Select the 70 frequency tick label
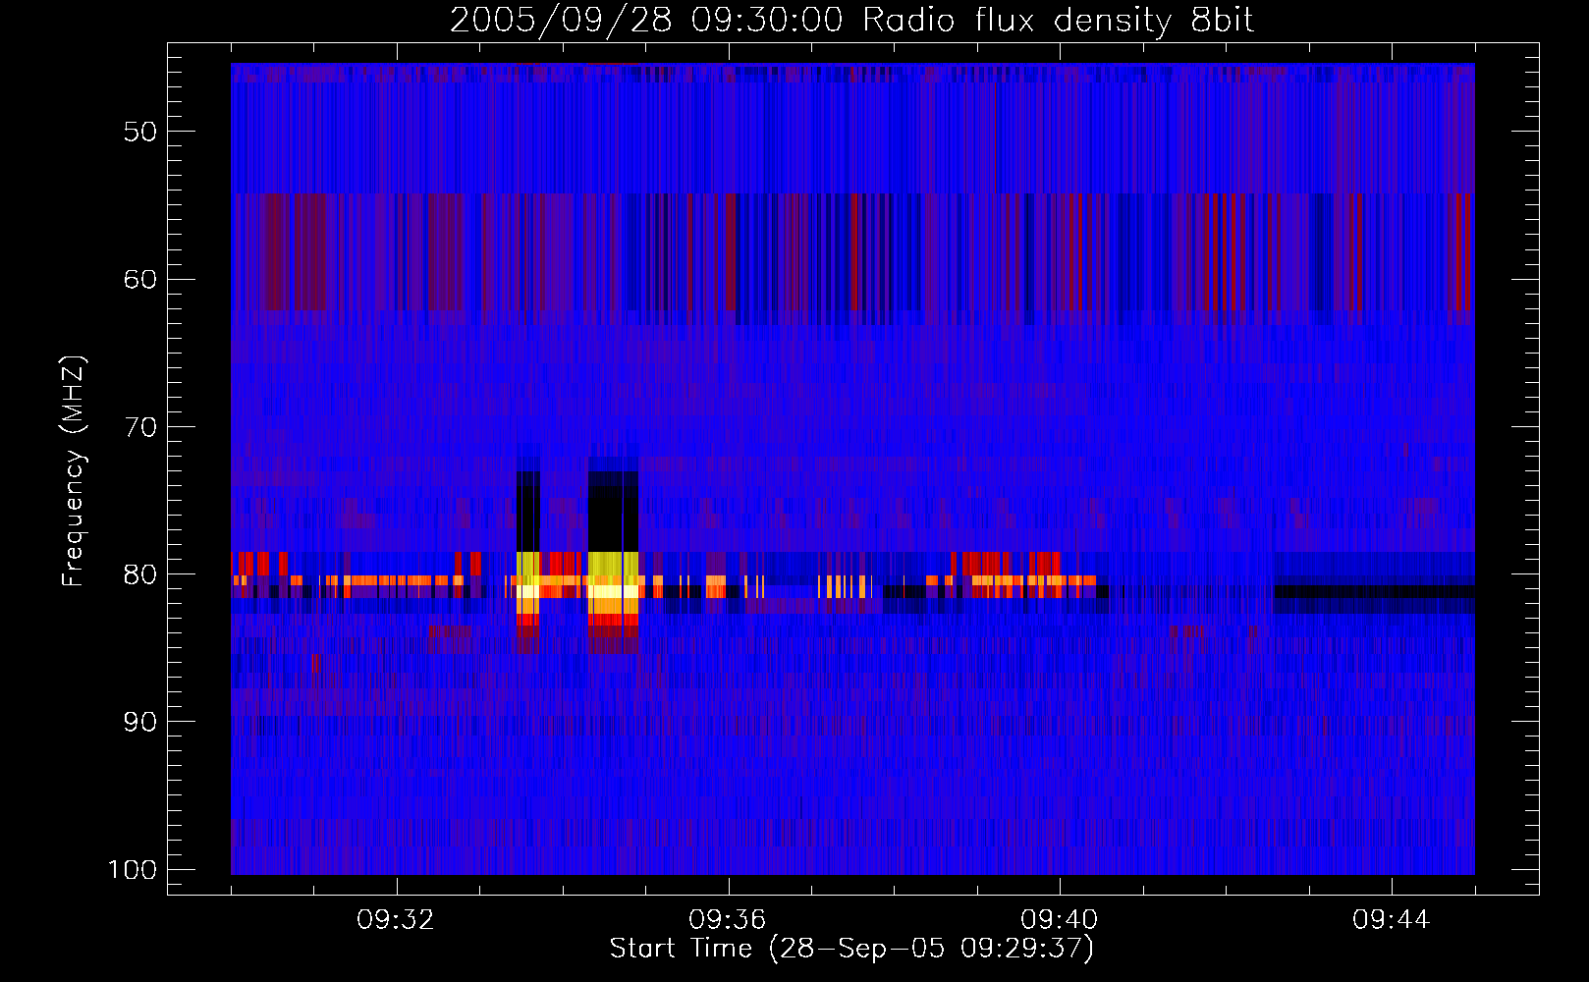1589x982 pixels. click(140, 426)
